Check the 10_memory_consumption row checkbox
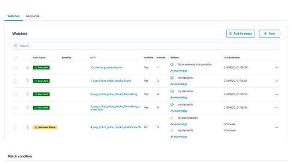The width and height of the screenshot is (292, 164). coord(15,68)
